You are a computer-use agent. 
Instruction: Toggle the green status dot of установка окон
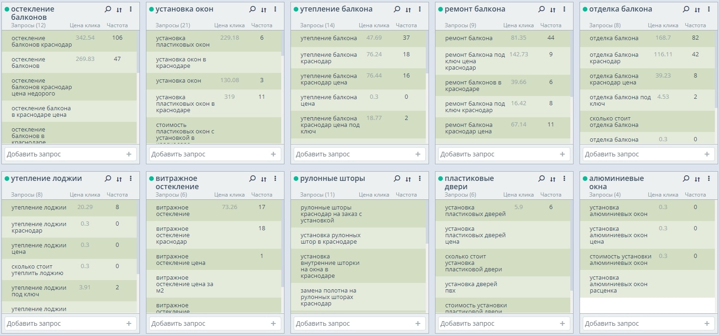(x=151, y=9)
